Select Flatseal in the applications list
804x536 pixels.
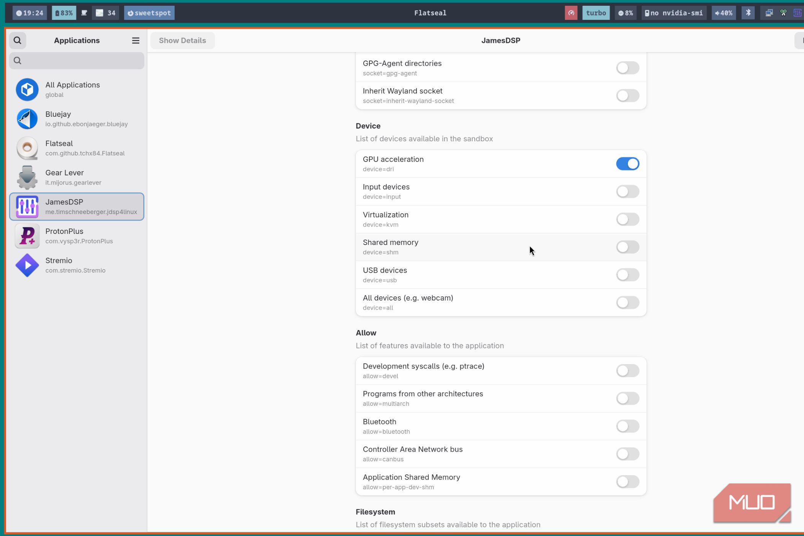point(77,148)
